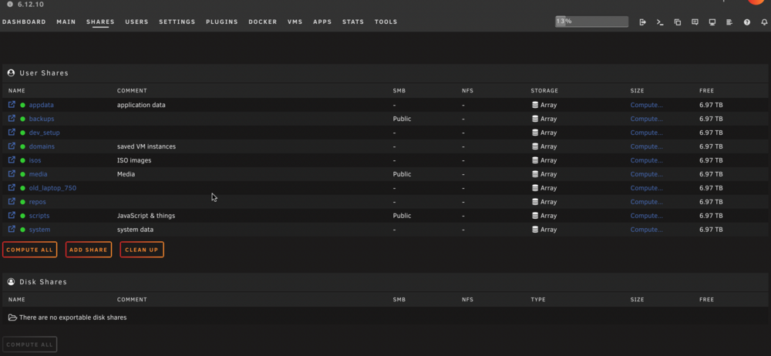
Task: Click 'There are no exportable disk shares'
Action: pos(72,317)
